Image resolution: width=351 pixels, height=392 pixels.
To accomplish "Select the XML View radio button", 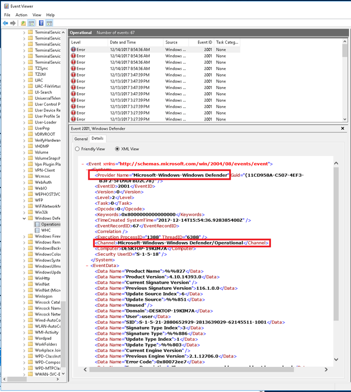I will coord(117,149).
